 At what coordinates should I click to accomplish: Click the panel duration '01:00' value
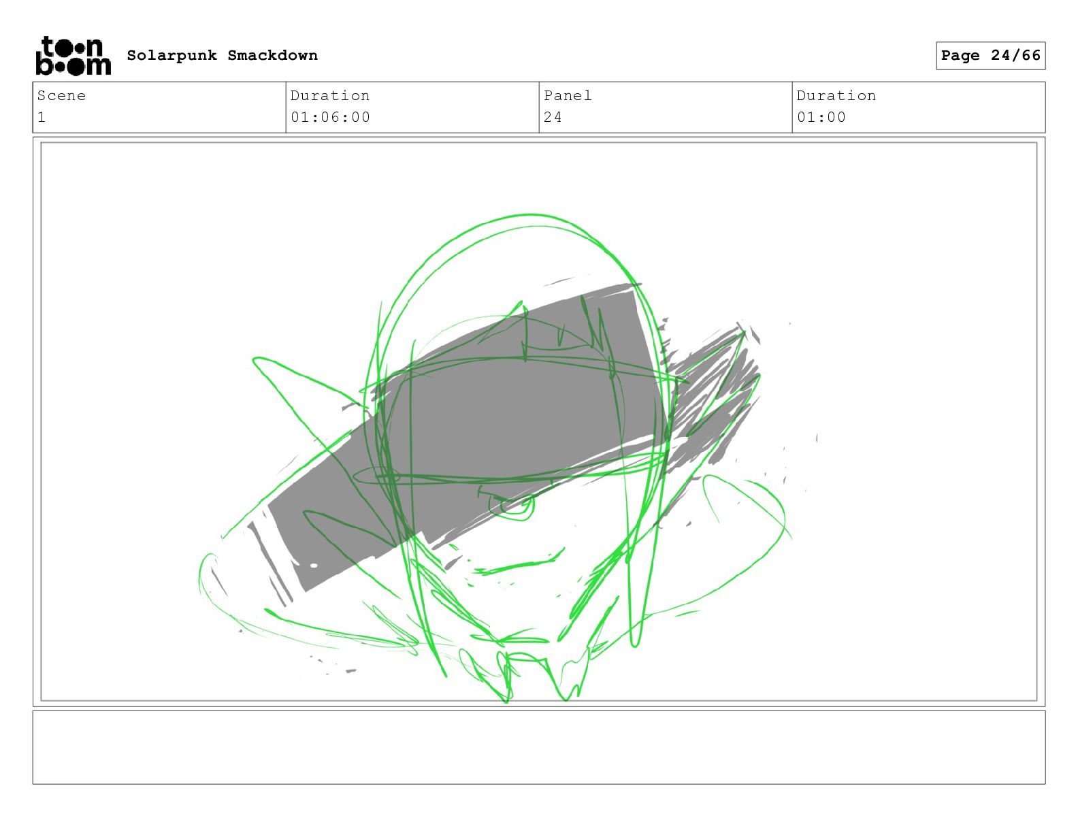(x=821, y=117)
